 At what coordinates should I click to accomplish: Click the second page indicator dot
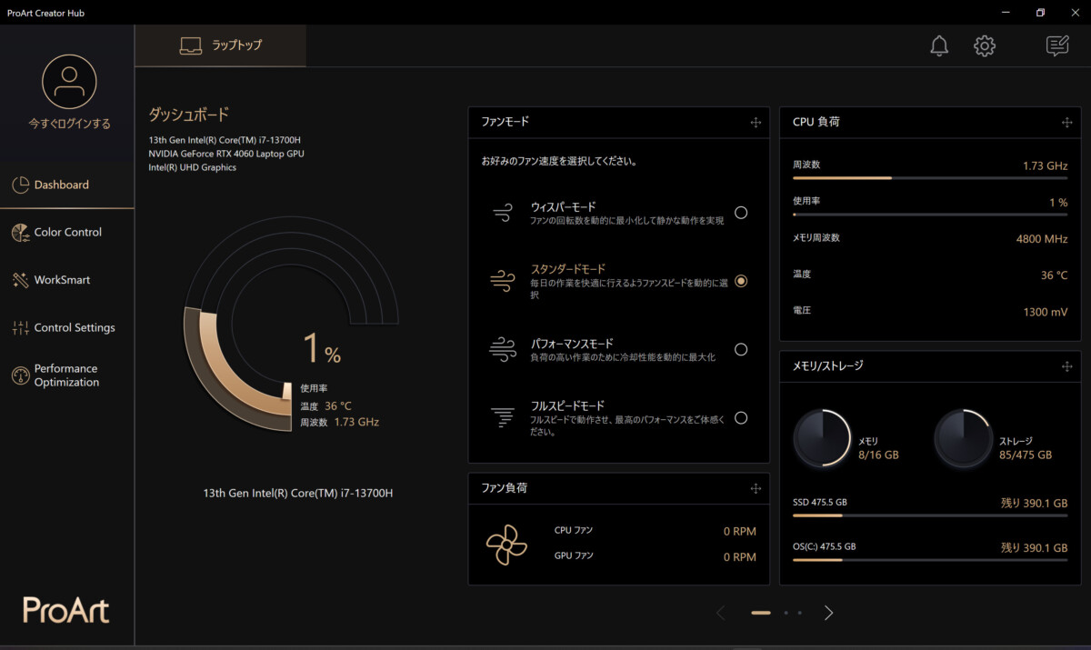tap(786, 613)
